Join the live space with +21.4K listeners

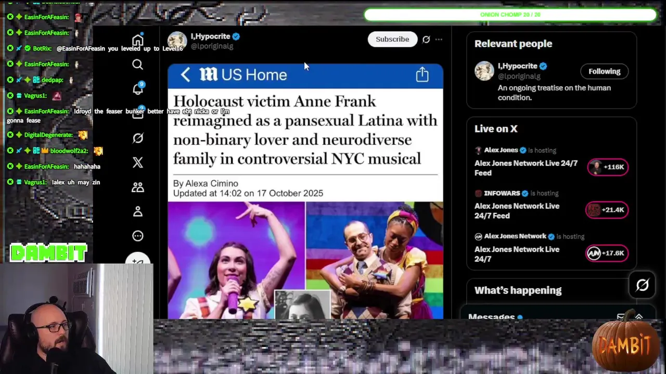point(606,210)
